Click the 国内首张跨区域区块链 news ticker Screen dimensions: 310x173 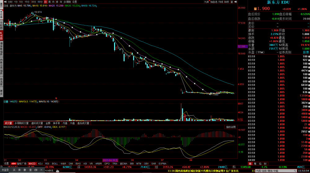(203, 171)
